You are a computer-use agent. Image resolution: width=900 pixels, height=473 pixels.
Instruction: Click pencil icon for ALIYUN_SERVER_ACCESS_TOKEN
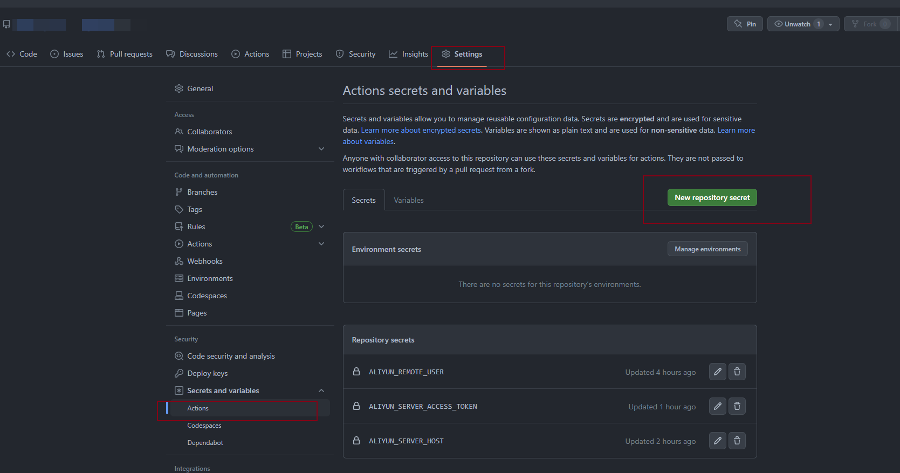(717, 406)
